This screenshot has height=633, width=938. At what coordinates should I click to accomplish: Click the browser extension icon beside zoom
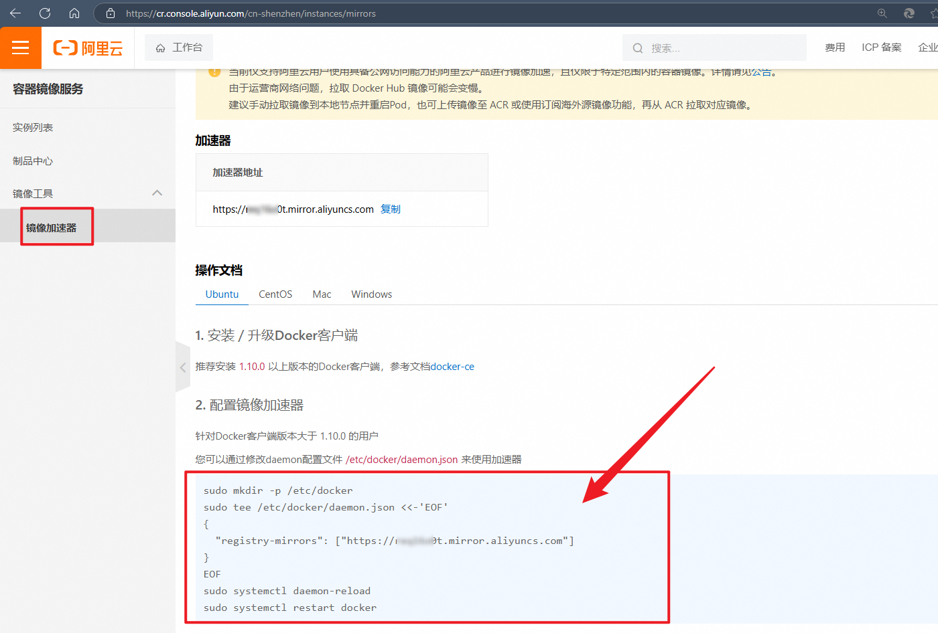909,13
